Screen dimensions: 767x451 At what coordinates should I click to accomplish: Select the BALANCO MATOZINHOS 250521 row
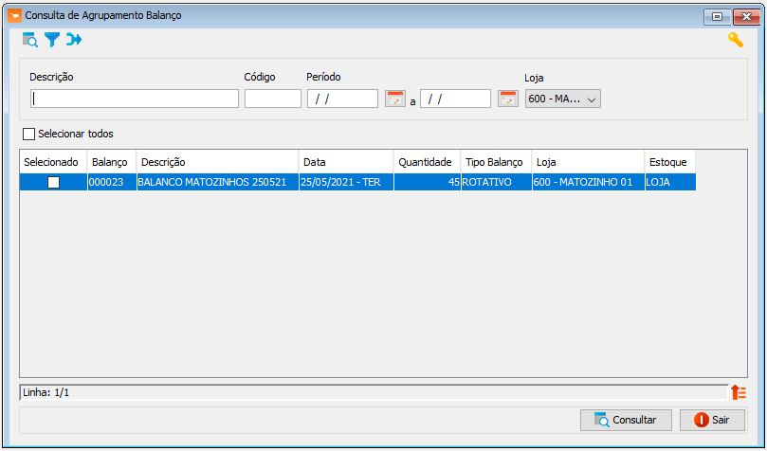coord(217,182)
